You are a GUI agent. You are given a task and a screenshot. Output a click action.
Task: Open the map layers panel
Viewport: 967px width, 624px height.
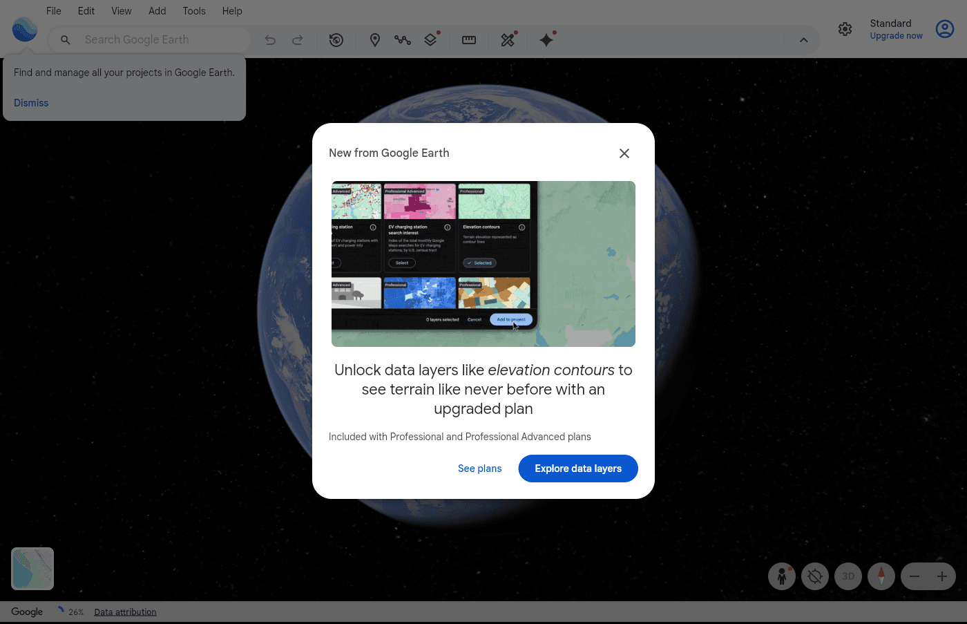(x=430, y=40)
